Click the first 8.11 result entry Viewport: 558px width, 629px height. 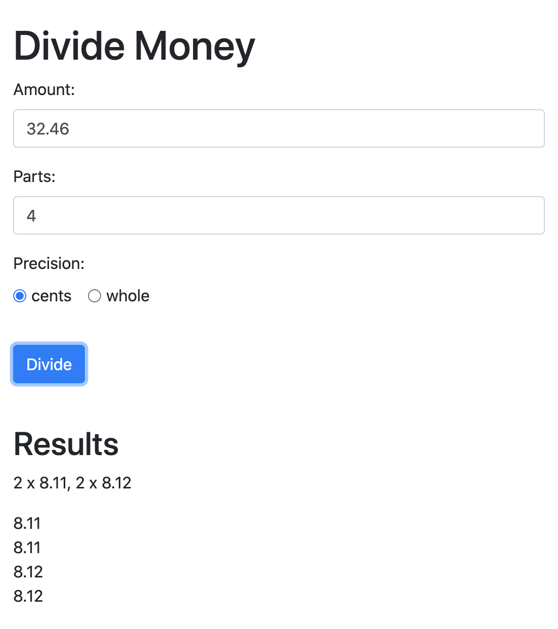coord(27,523)
